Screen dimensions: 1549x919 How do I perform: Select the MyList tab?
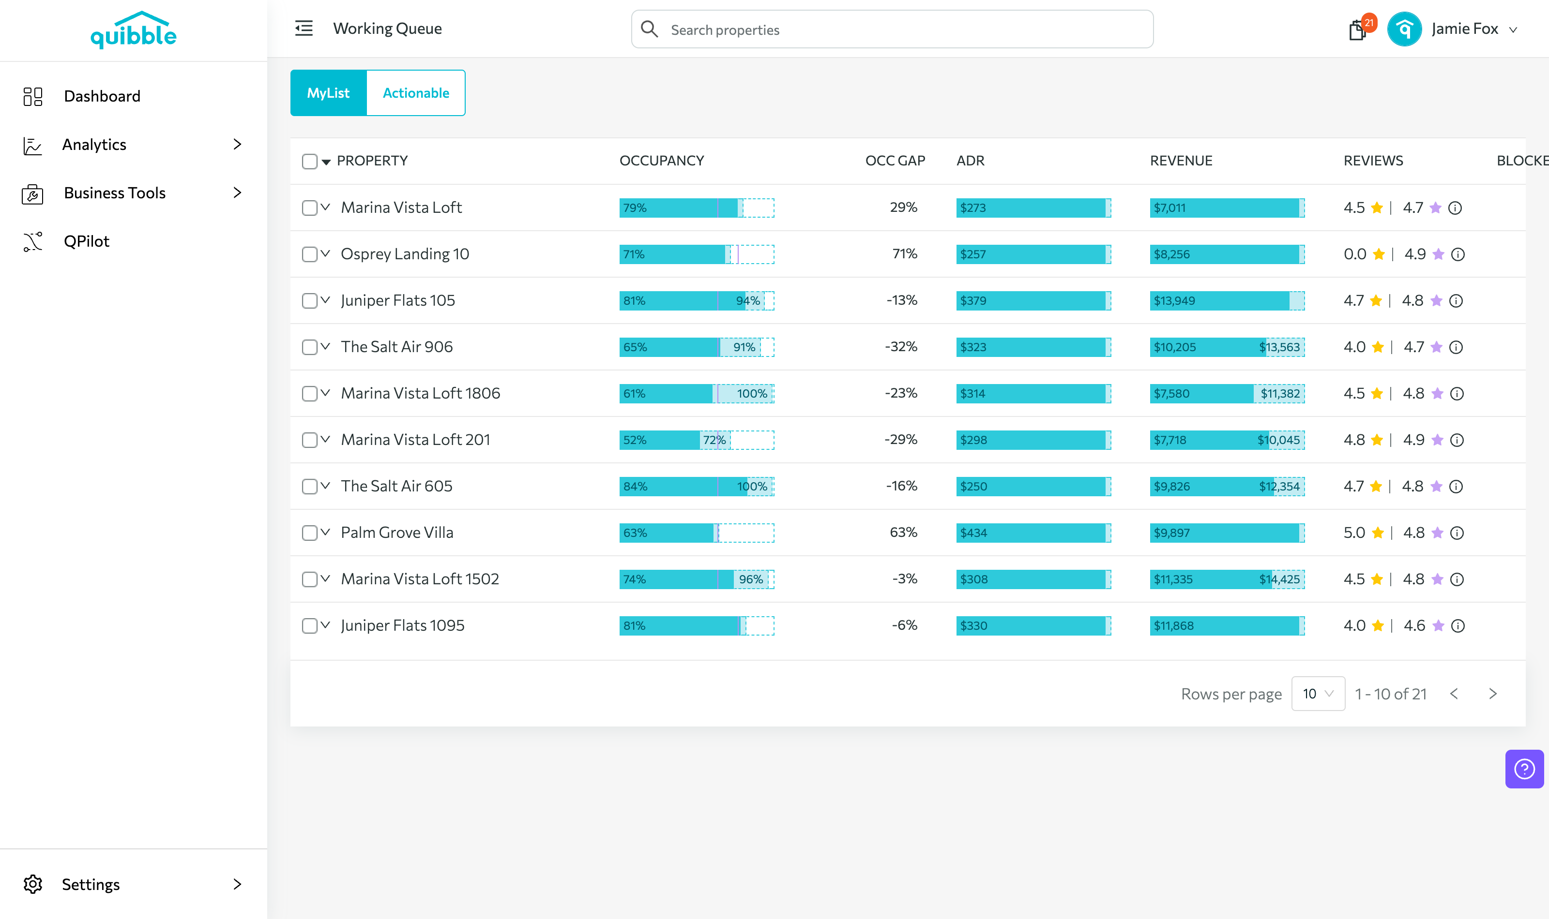pyautogui.click(x=328, y=93)
